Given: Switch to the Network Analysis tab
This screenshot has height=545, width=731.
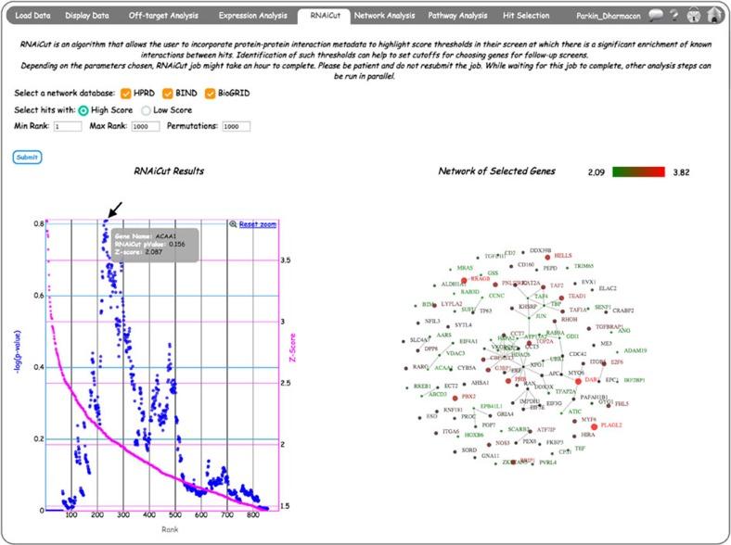Looking at the screenshot, I should click(384, 16).
